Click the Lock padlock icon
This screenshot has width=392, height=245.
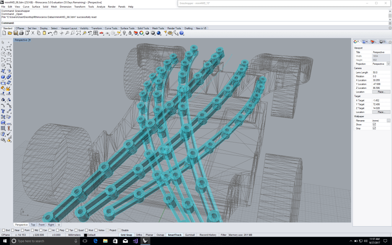pyautogui.click(x=130, y=33)
